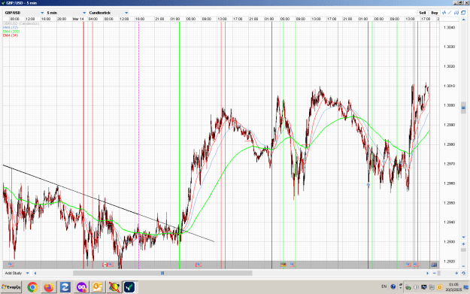
Task: Click the Sell button
Action: (x=423, y=13)
